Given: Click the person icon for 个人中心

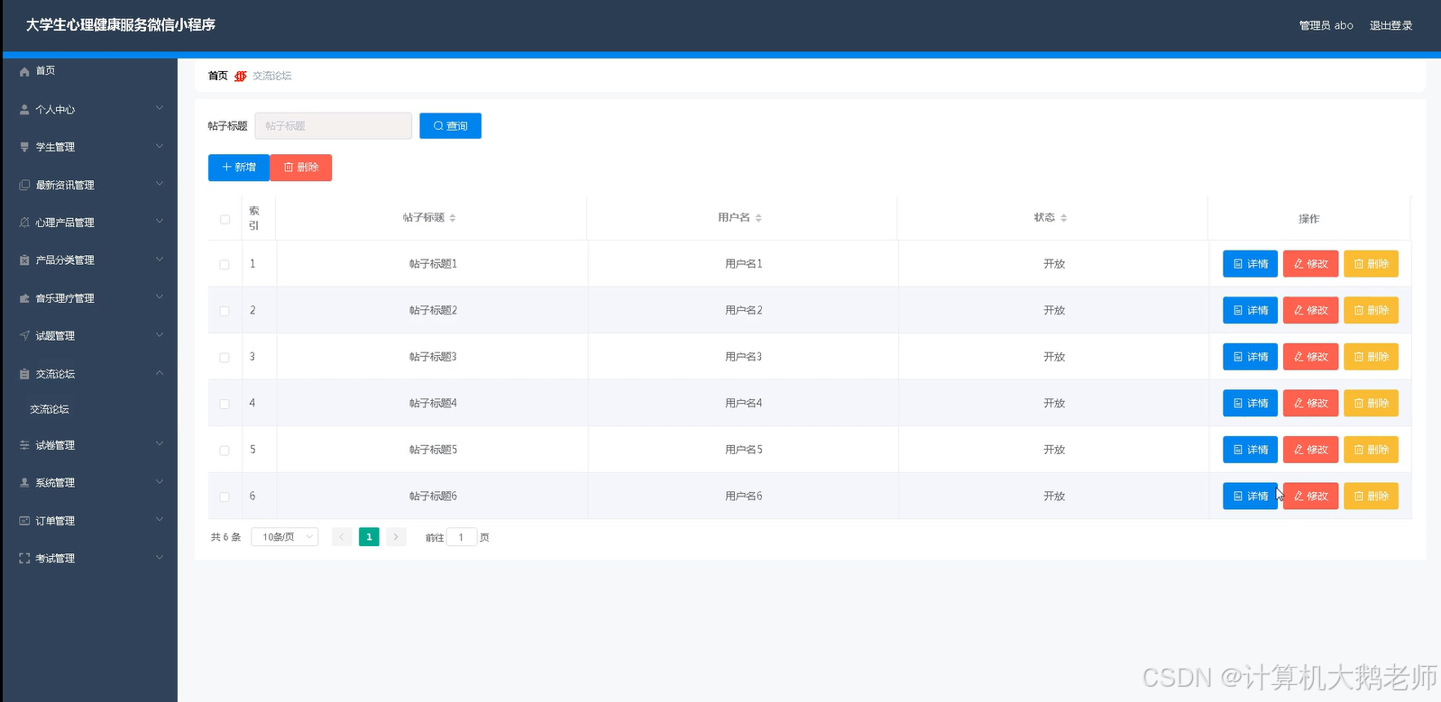Looking at the screenshot, I should (x=24, y=109).
